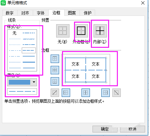Screen dimensions: 150x136
Task: Click the 取消 button
Action: click(x=133, y=129)
